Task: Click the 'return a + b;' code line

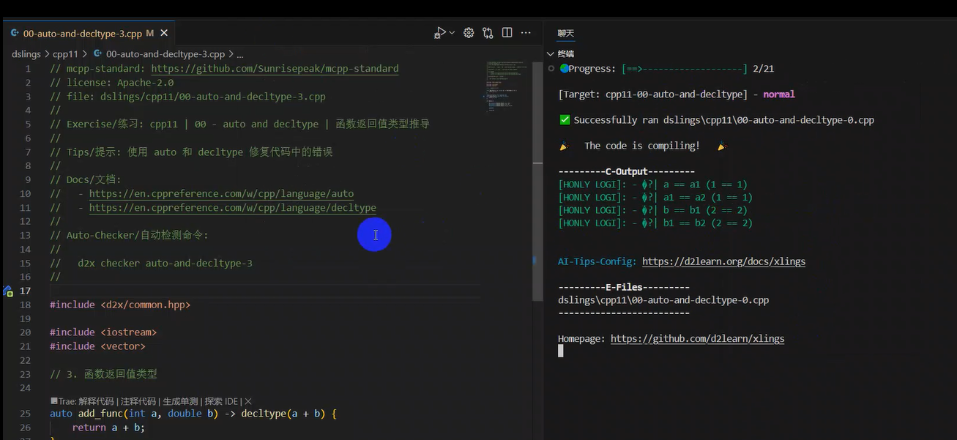Action: [x=108, y=428]
